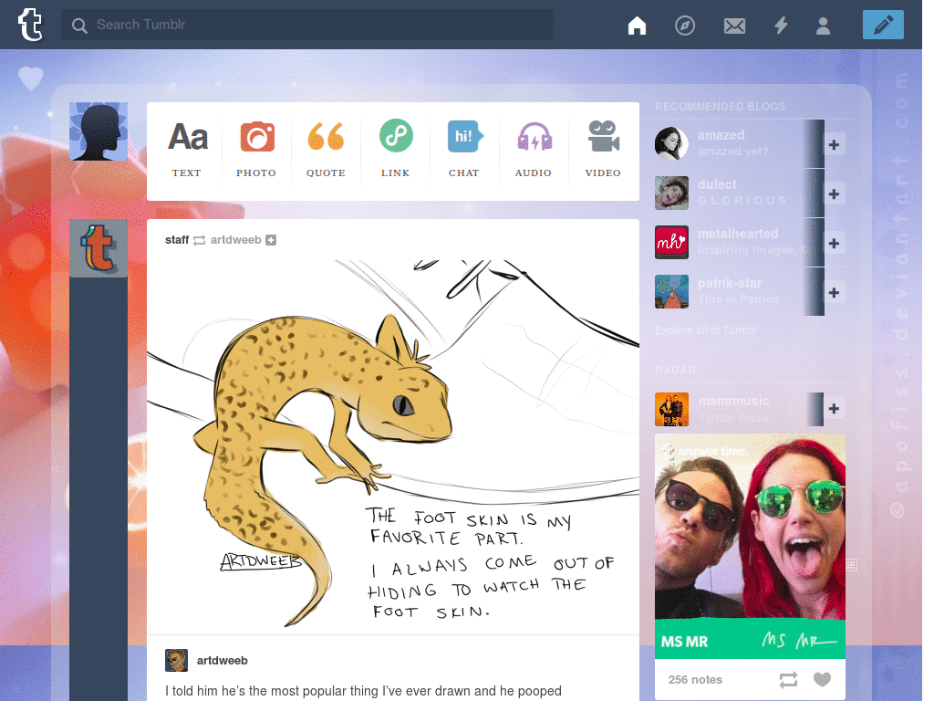Create a new Video post
934x701 pixels.
point(603,149)
